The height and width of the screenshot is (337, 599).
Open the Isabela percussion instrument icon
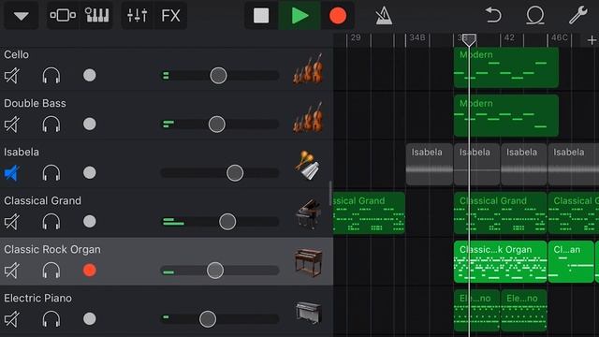[308, 166]
